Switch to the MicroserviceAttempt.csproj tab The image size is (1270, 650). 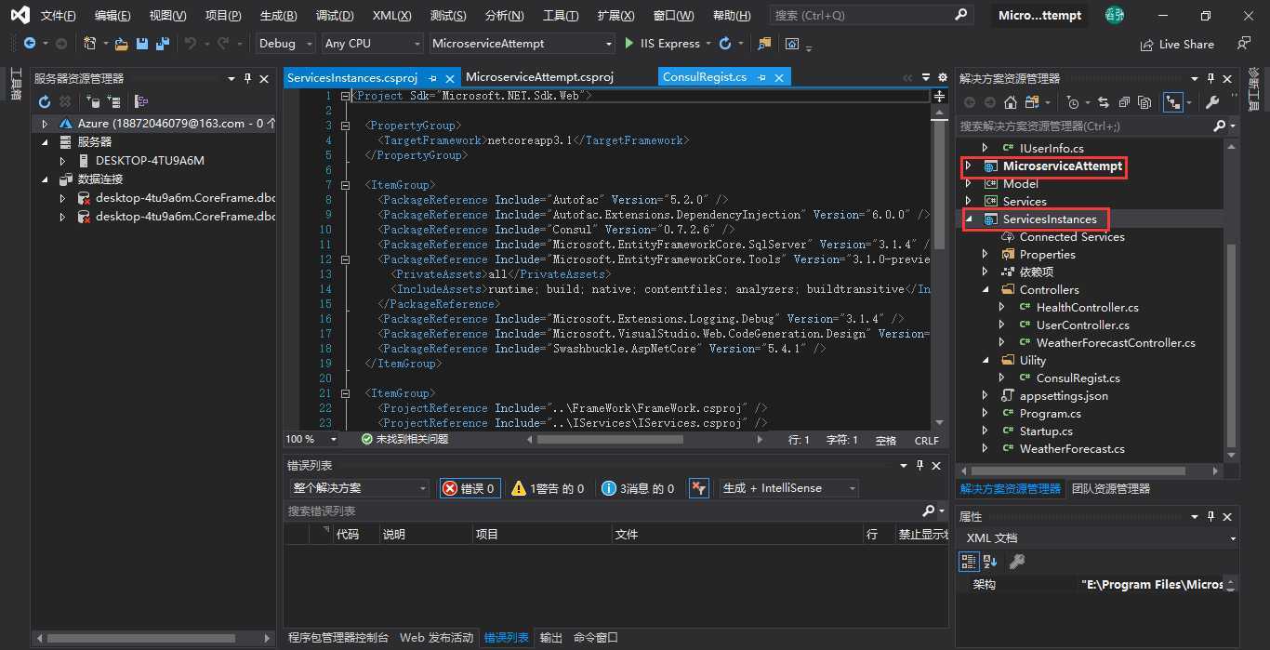[x=540, y=77]
